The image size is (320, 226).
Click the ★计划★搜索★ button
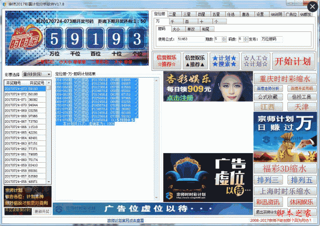[x=225, y=61]
